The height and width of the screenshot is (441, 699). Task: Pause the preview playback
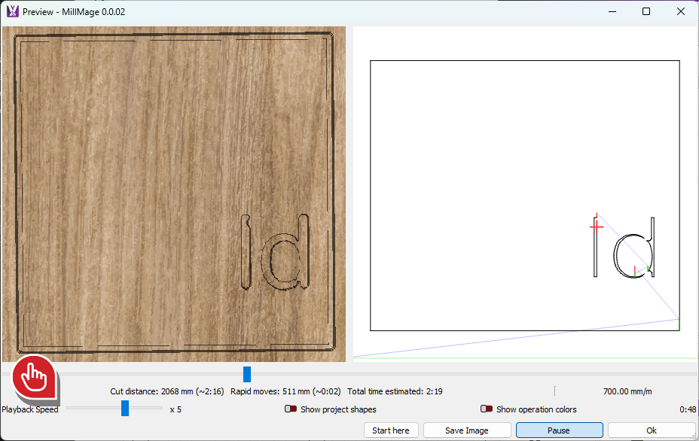[x=559, y=430]
